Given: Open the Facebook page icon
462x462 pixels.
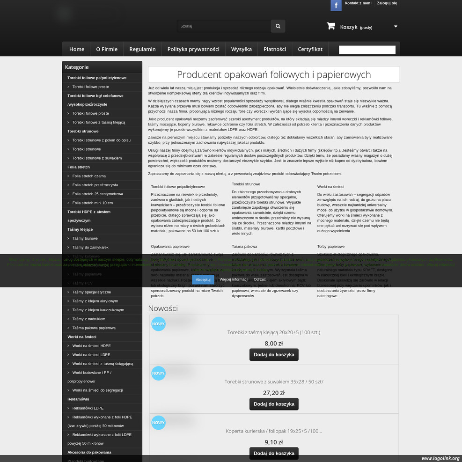Looking at the screenshot, I should [x=336, y=5].
